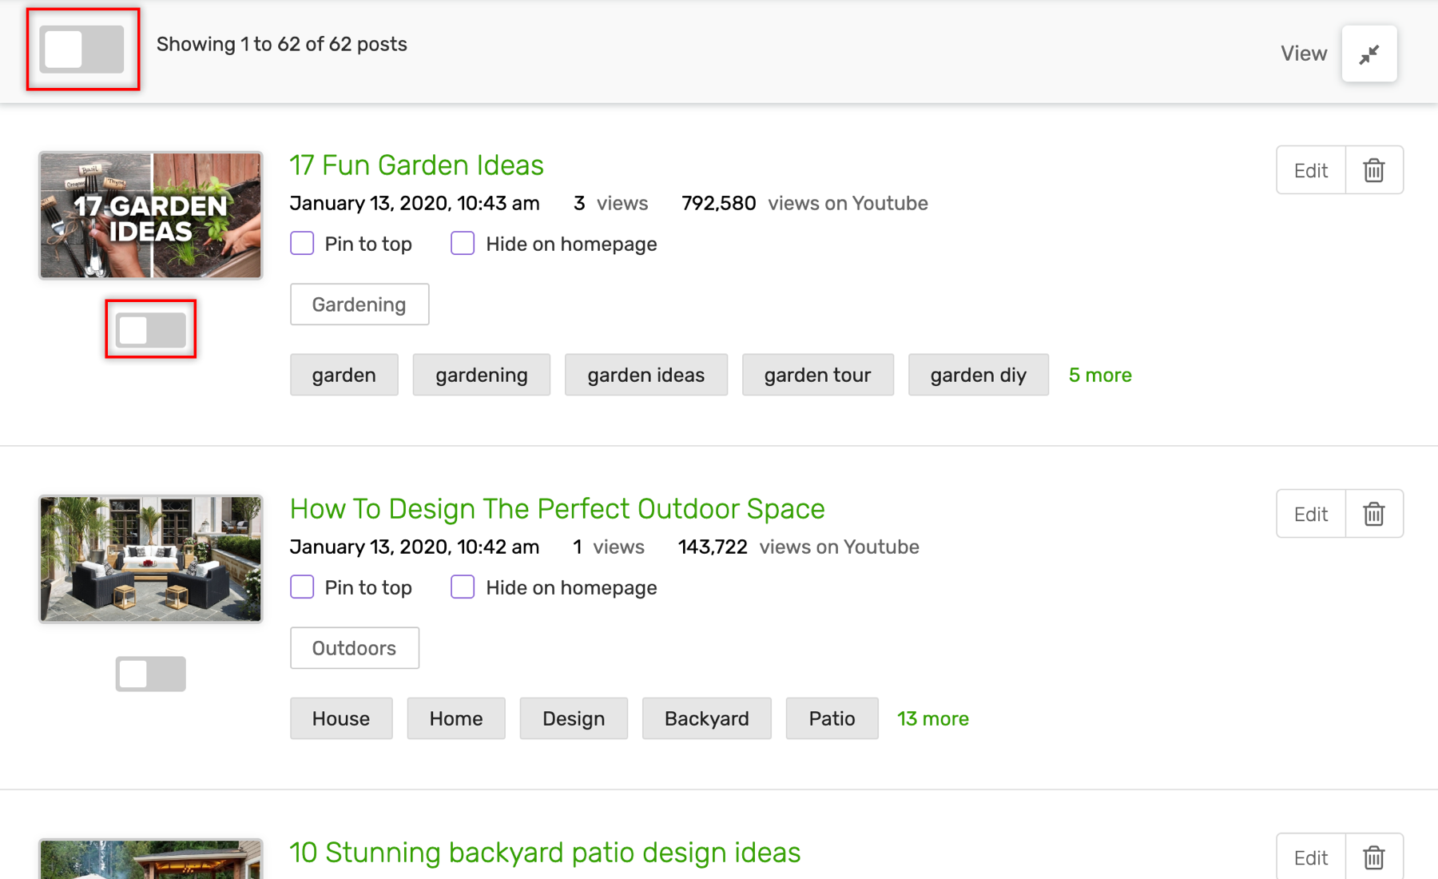The width and height of the screenshot is (1438, 879).
Task: Expand the 13 more tags link
Action: point(933,718)
